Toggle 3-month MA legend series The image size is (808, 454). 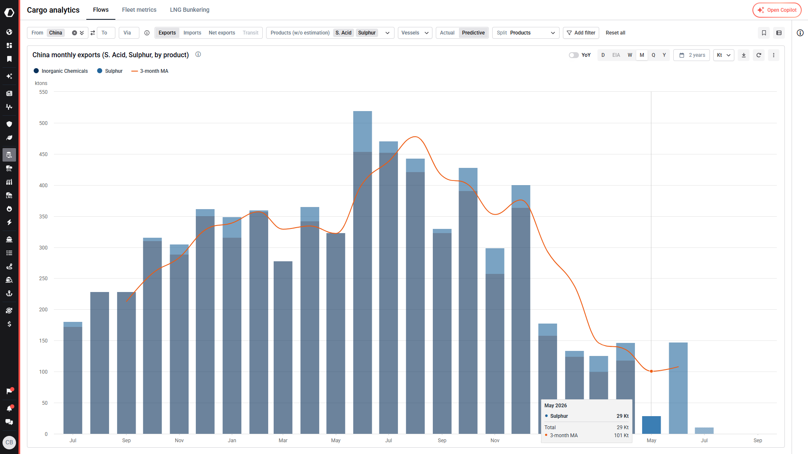(x=150, y=71)
